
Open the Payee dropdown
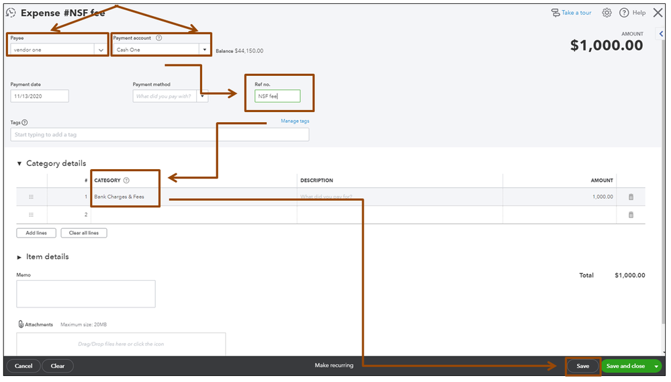tap(101, 50)
